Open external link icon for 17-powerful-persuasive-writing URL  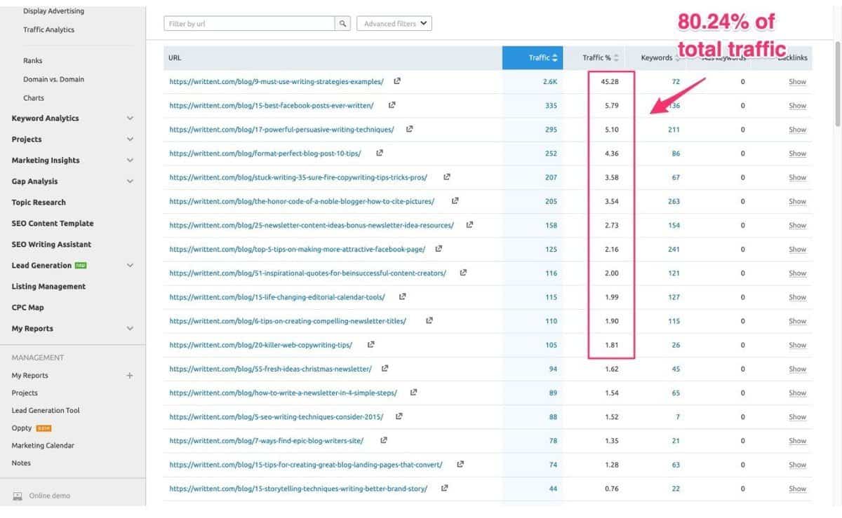(x=410, y=129)
